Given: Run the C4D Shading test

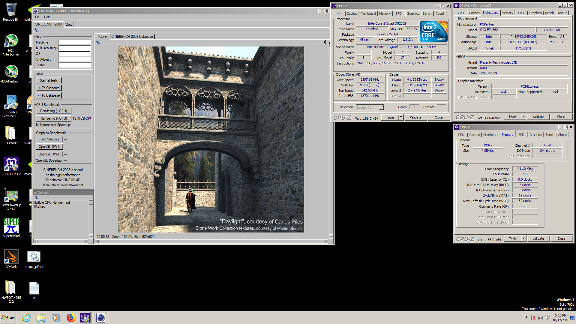Looking at the screenshot, I should [49, 139].
